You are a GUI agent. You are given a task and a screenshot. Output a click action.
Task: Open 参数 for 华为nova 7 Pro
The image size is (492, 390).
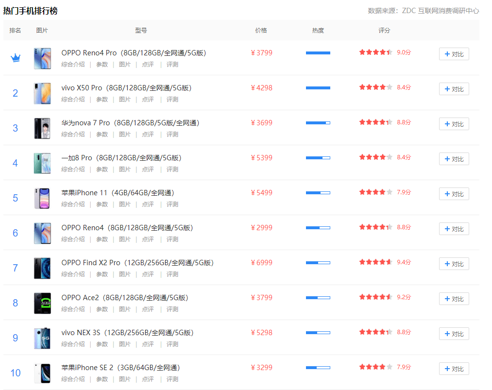pos(102,134)
